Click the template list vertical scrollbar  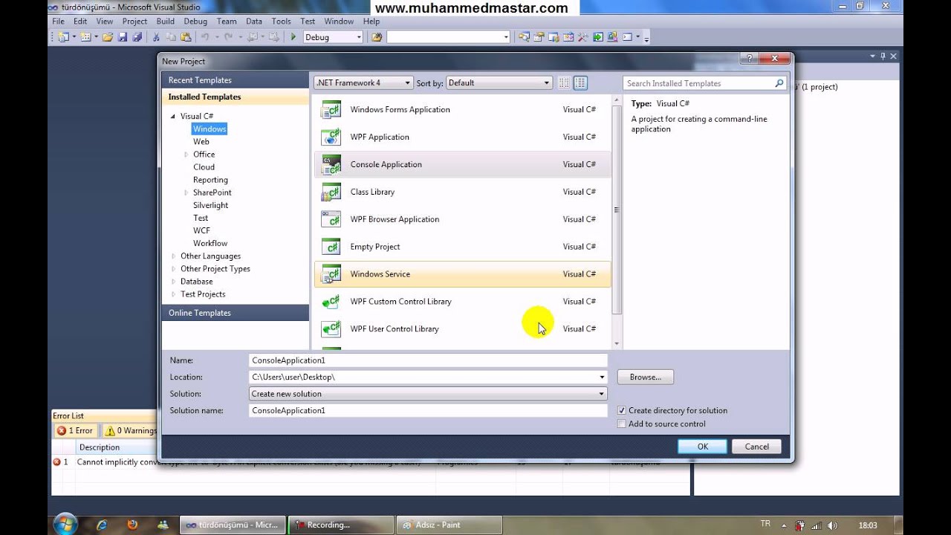(617, 210)
